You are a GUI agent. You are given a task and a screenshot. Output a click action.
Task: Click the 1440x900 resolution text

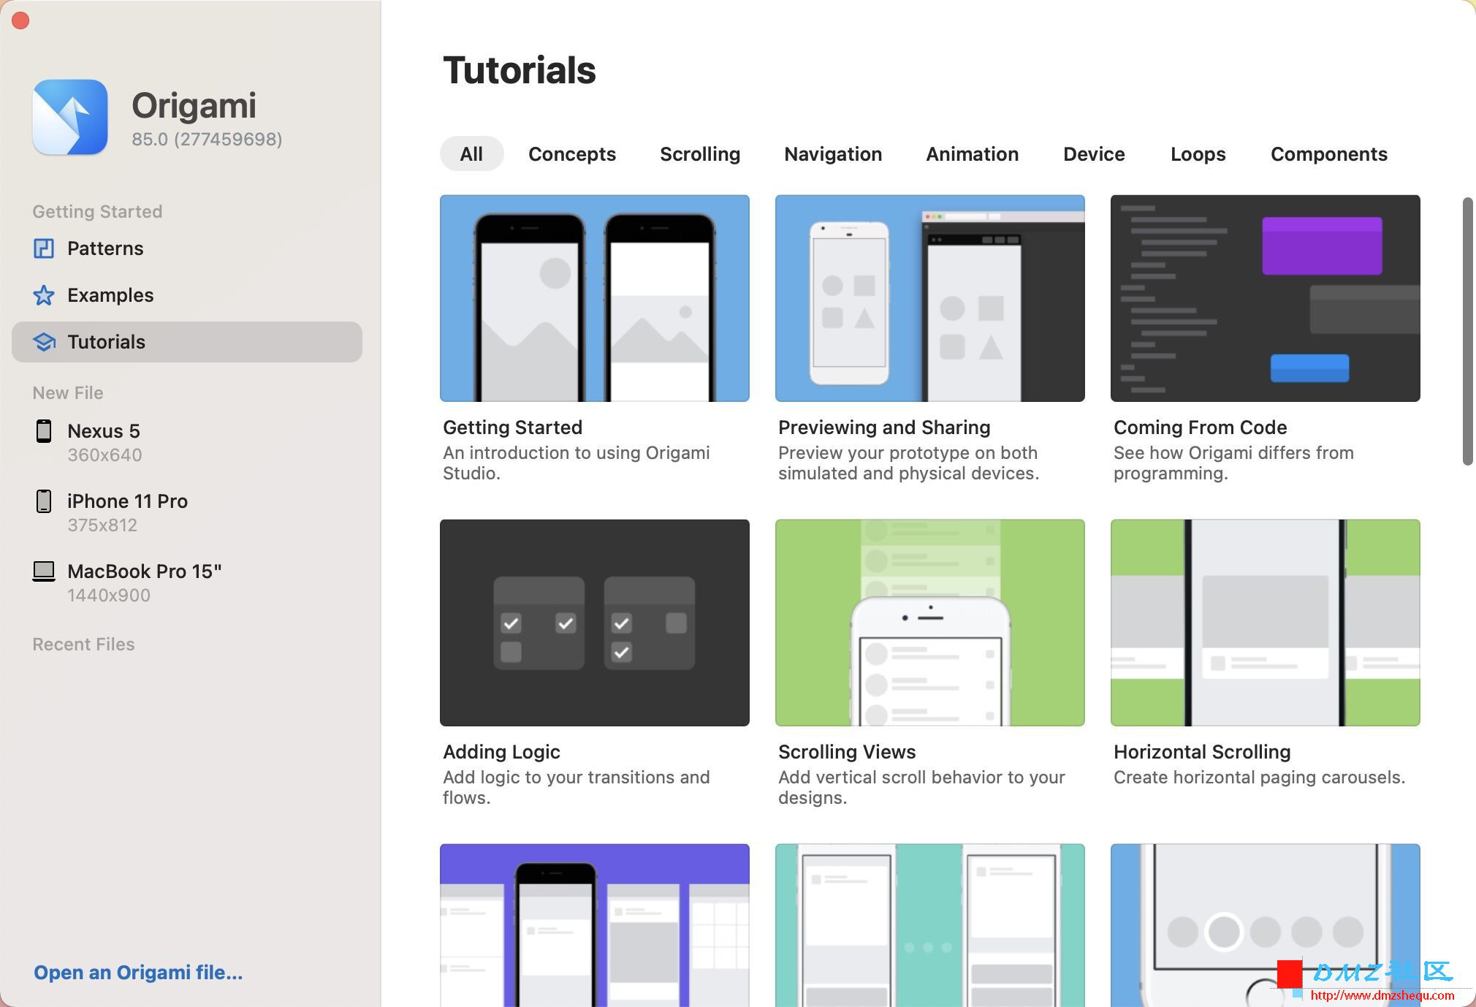(109, 596)
